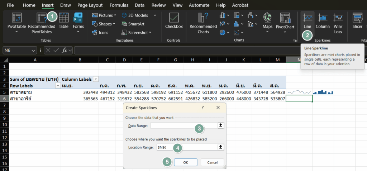The width and height of the screenshot is (367, 171).
Task: Collapse dialog via Data Range selector button
Action: (220, 125)
